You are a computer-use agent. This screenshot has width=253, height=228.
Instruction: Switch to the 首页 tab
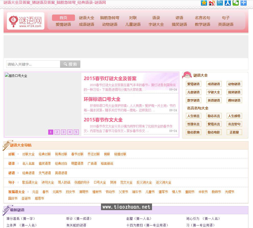(63, 18)
